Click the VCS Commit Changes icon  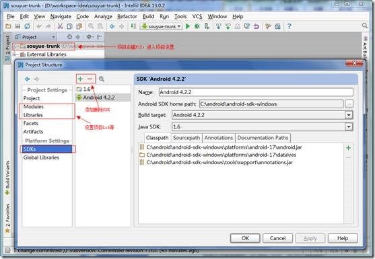[x=228, y=26]
